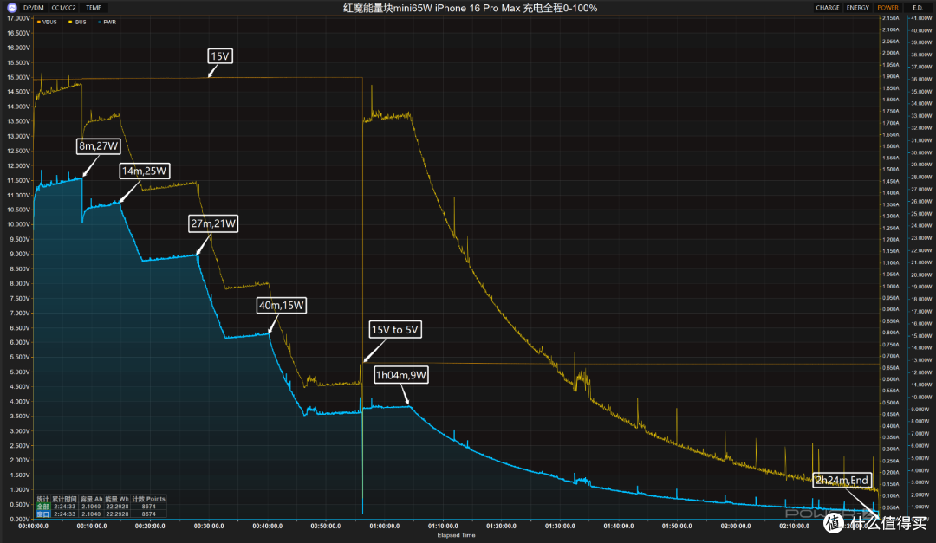Select the highlighted POWER view
The image size is (936, 543).
click(x=887, y=8)
